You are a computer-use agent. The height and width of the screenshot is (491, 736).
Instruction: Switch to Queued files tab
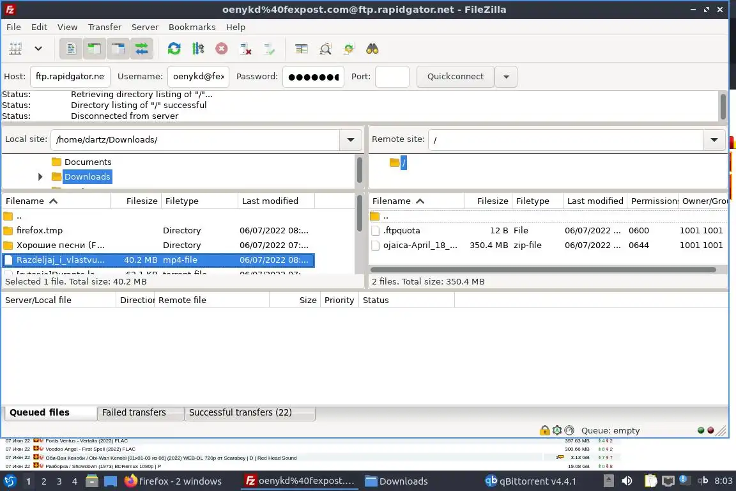coord(50,412)
